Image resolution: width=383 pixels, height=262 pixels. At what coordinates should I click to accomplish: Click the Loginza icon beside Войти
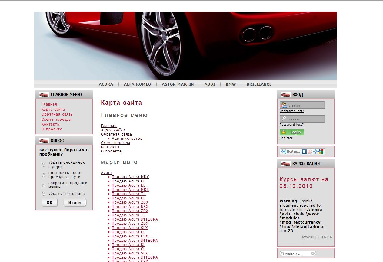[284, 152]
